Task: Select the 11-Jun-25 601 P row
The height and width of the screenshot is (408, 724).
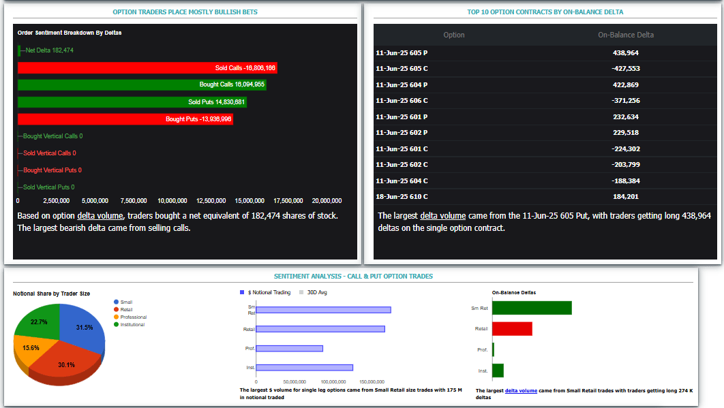Action: [545, 116]
